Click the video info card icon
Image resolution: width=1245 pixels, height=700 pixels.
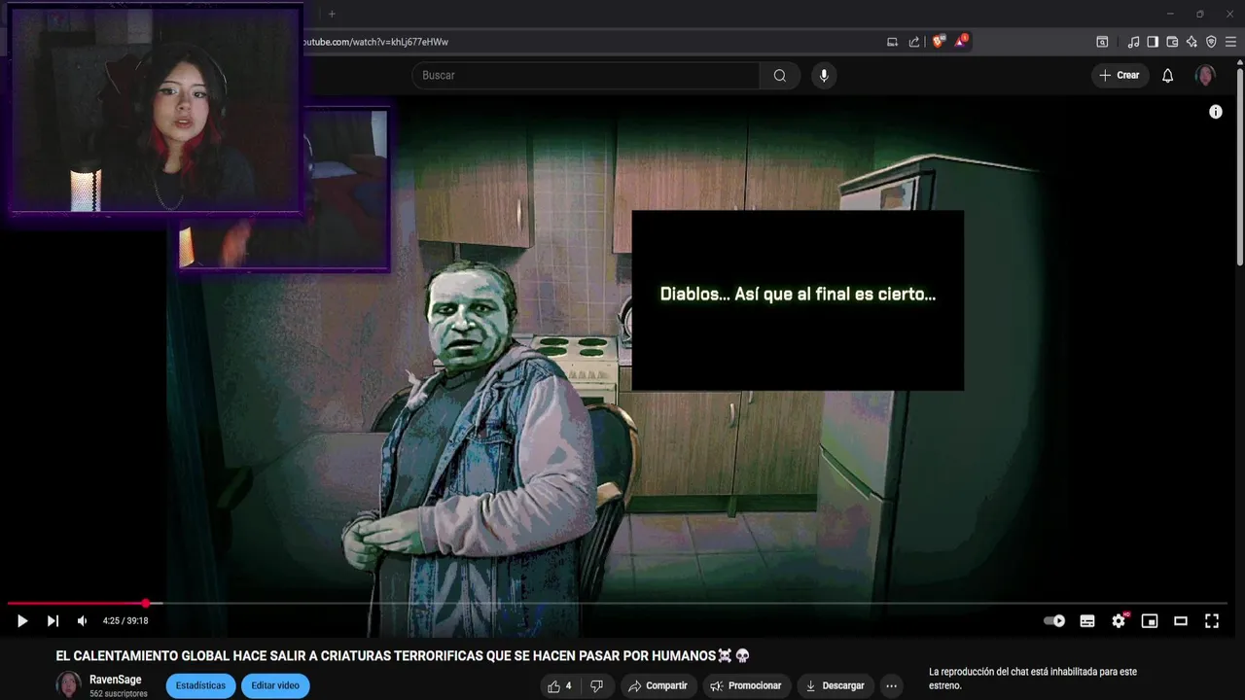tap(1215, 112)
